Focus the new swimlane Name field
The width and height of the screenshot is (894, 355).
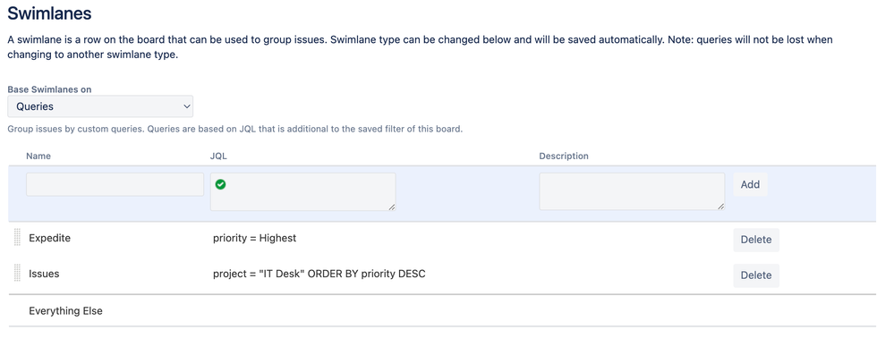[x=115, y=184]
